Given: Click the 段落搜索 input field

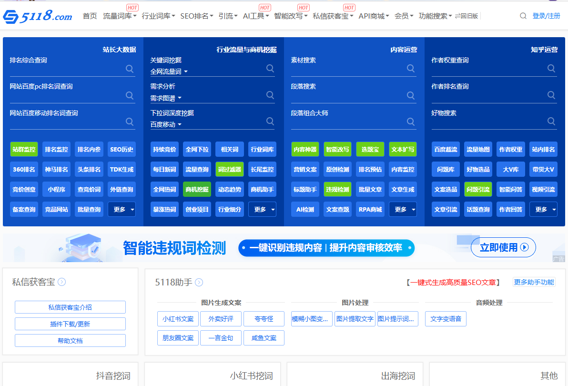Looking at the screenshot, I should (347, 96).
